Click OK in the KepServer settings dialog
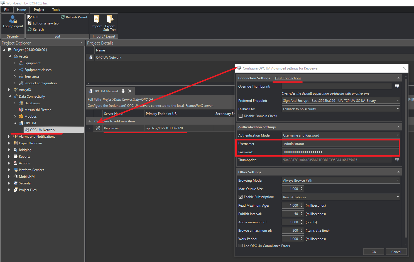Image resolution: width=414 pixels, height=262 pixels. 374,252
